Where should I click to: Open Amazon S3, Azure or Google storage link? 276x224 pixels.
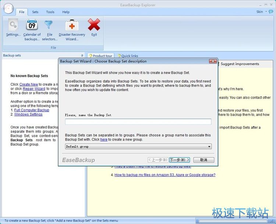pyautogui.click(x=165, y=175)
